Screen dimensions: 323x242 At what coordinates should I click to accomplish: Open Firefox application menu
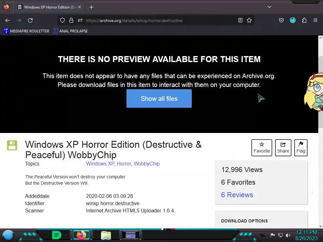coord(315,20)
